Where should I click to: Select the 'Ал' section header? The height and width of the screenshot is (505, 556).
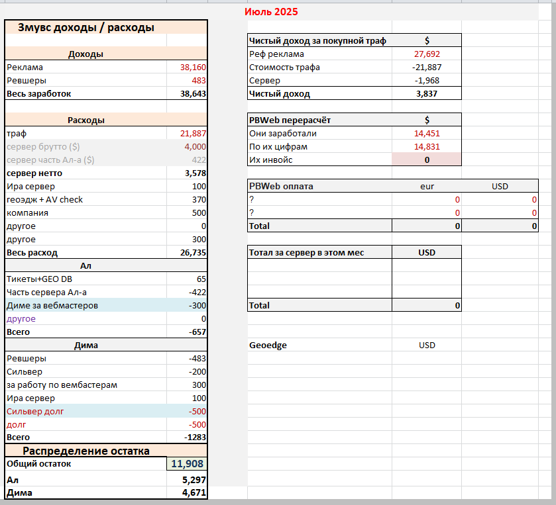tap(85, 265)
